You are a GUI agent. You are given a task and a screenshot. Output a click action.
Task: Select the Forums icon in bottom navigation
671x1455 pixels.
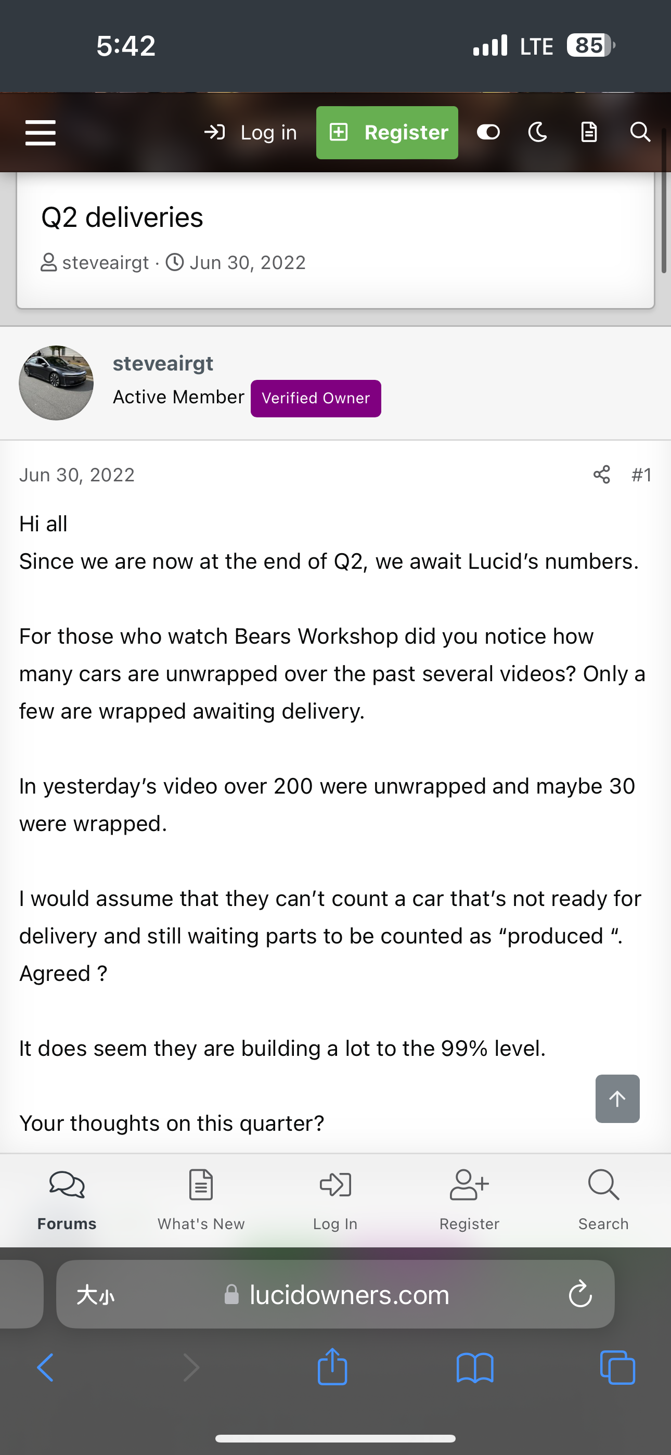(66, 1197)
